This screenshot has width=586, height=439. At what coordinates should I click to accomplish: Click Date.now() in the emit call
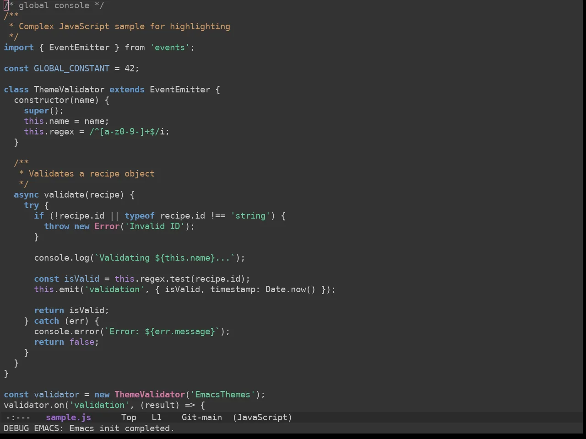[290, 289]
